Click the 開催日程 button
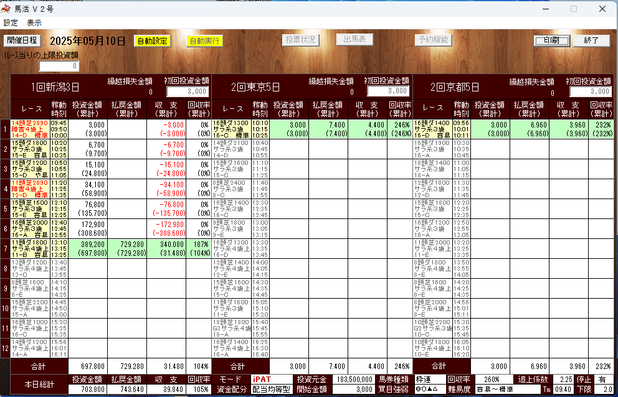The height and width of the screenshot is (397, 618). click(22, 40)
